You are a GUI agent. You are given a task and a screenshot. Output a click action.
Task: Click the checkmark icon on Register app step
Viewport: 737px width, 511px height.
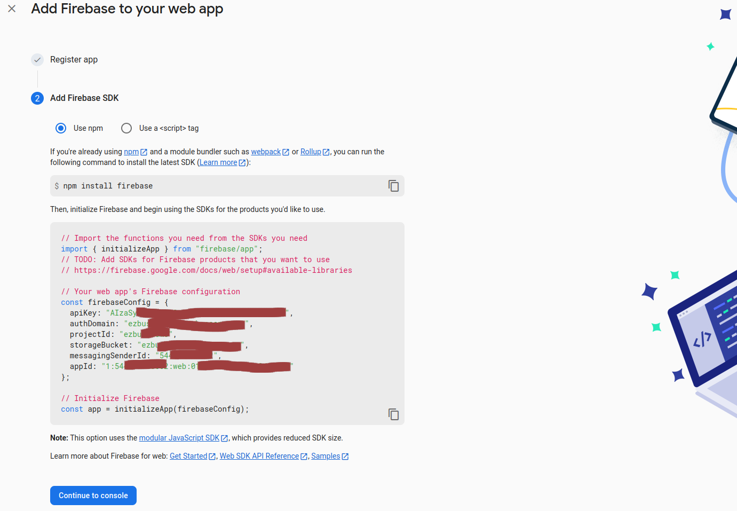point(37,59)
